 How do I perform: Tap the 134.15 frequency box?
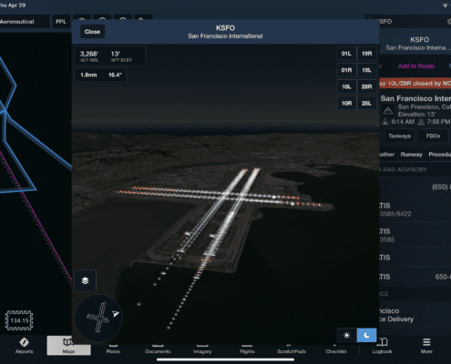pos(19,320)
